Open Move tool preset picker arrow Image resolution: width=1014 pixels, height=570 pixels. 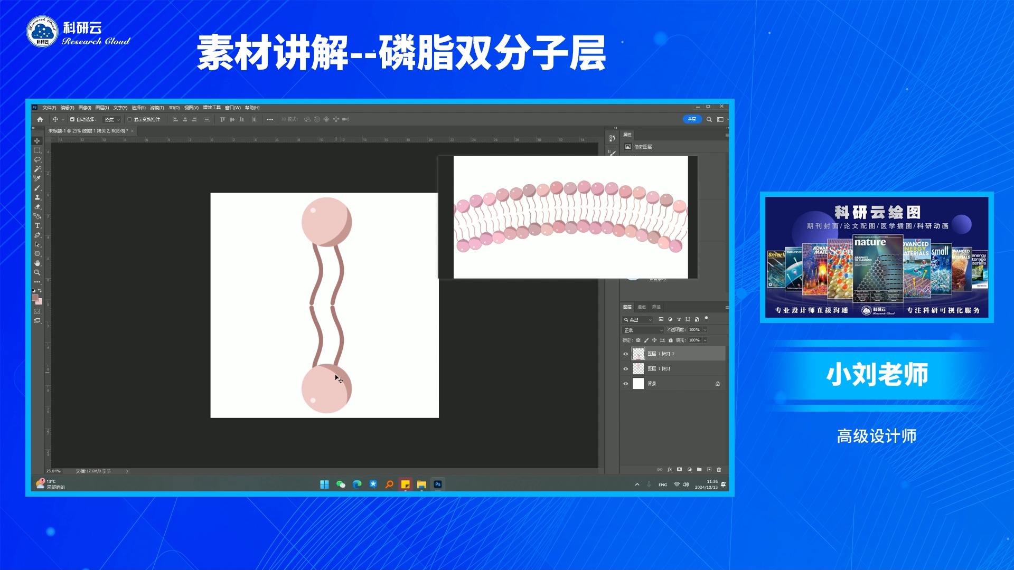(63, 119)
